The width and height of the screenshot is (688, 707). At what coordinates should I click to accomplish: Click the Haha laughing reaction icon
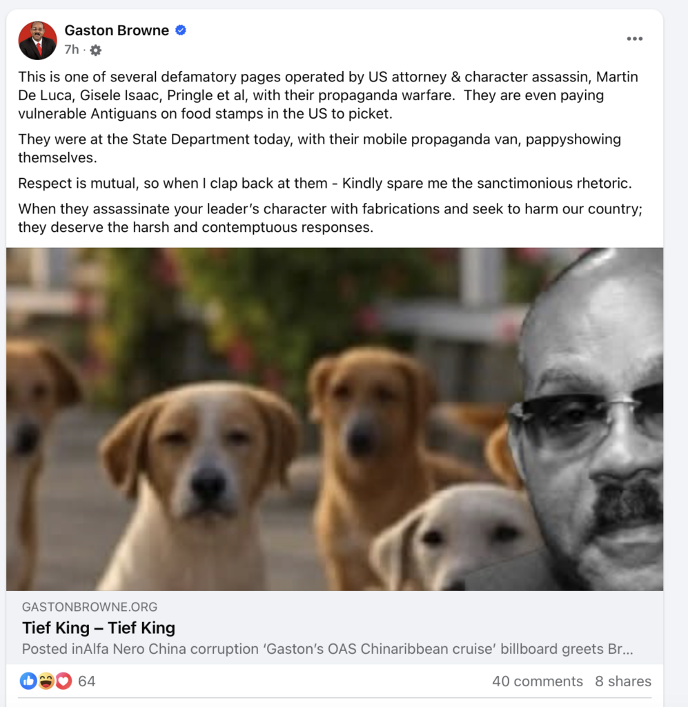point(46,681)
